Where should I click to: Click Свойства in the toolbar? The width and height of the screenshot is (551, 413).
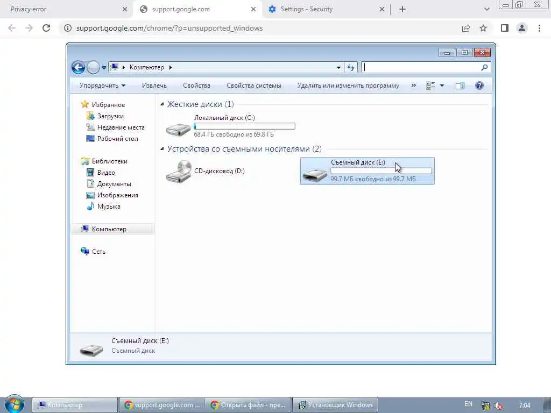pos(196,86)
